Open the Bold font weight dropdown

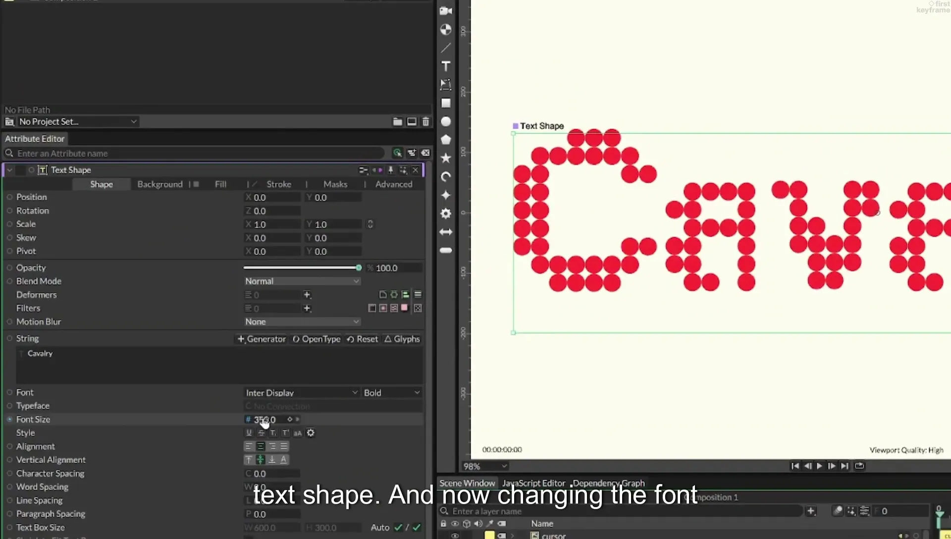392,392
